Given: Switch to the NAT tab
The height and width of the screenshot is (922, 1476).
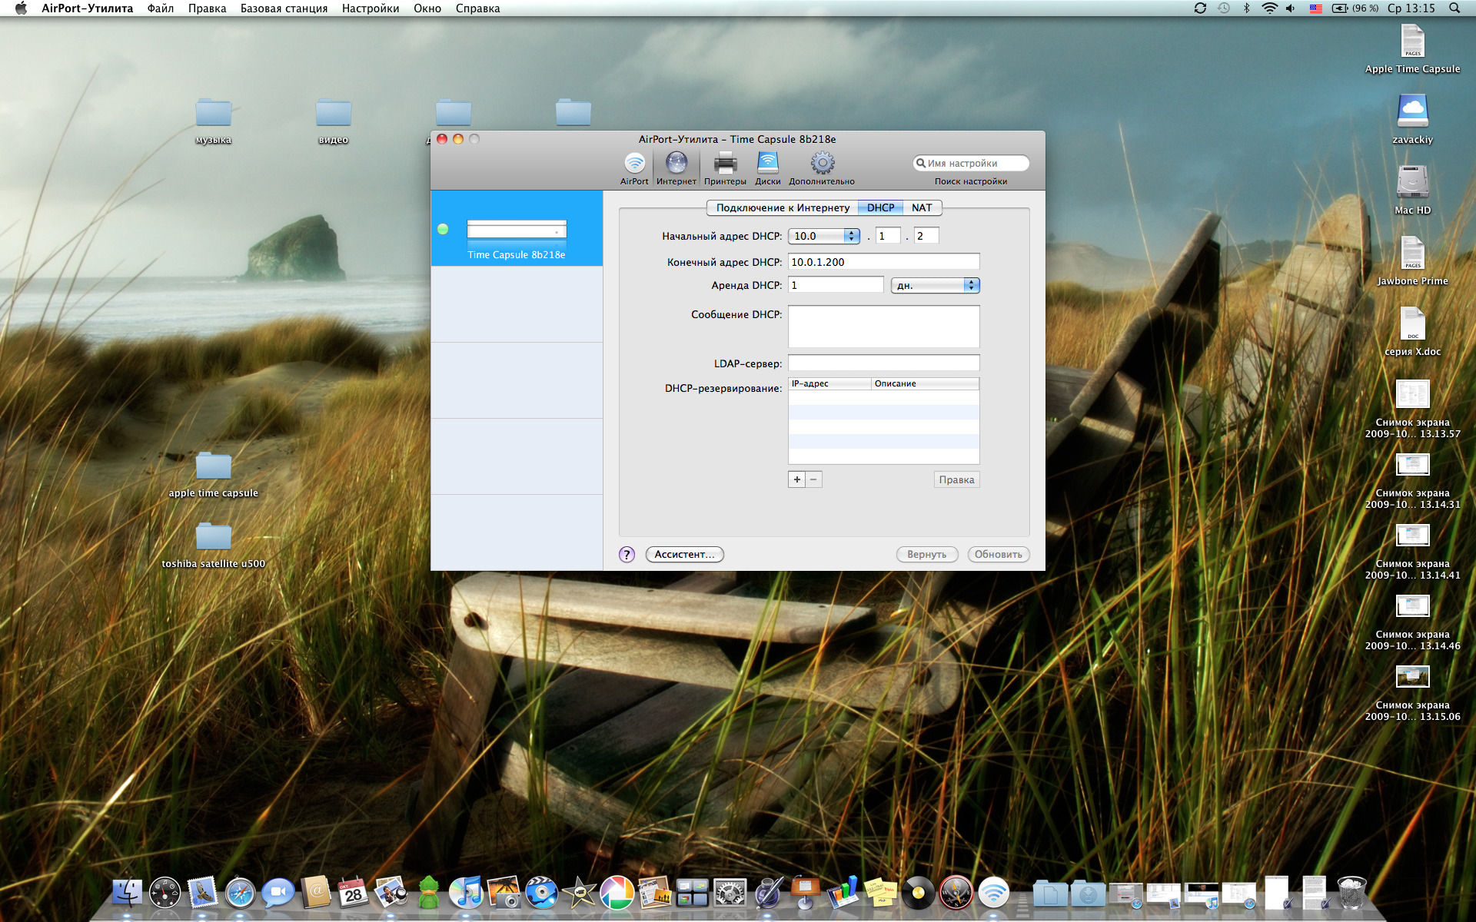Looking at the screenshot, I should click(922, 207).
